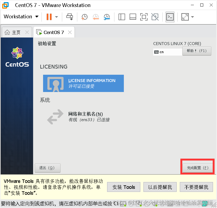Minimize the VMware Workstation window
This screenshot has width=217, height=208.
click(x=192, y=5)
